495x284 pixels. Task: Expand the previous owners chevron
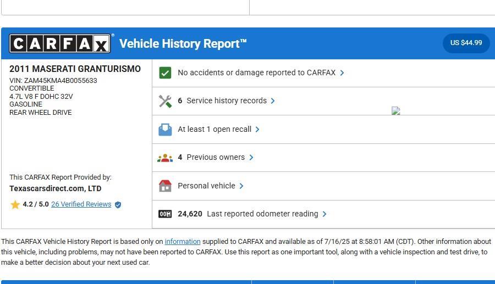tap(251, 158)
